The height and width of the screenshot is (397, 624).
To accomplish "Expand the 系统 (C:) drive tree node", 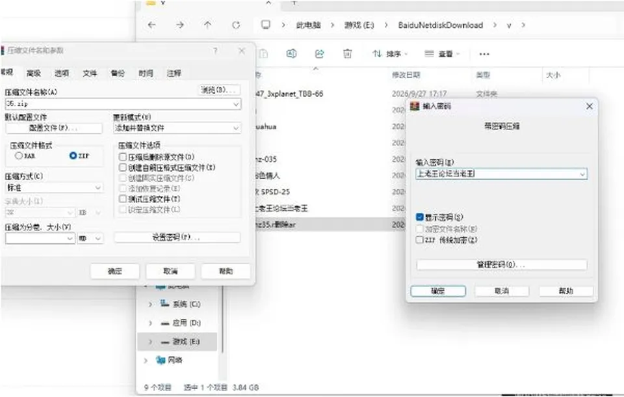I will click(x=150, y=304).
